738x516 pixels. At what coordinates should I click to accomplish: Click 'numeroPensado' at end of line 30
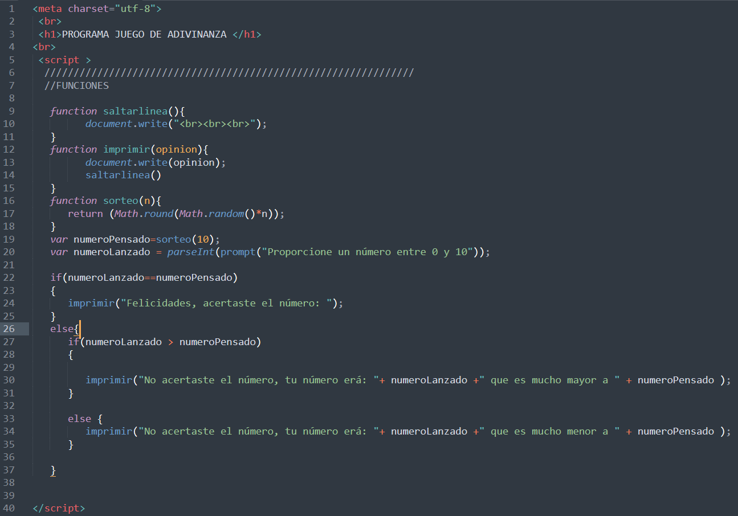click(x=676, y=380)
